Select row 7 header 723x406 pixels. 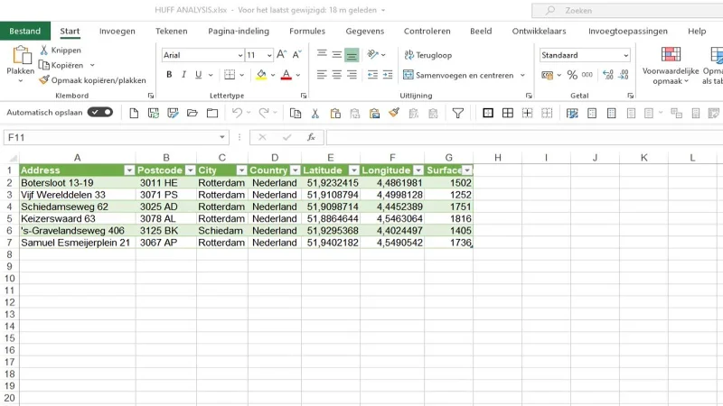tap(9, 243)
